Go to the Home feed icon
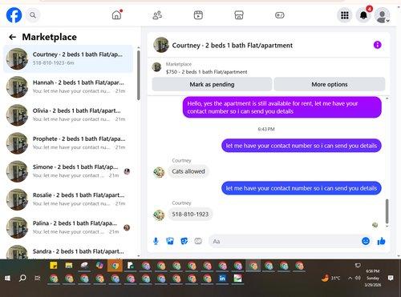The image size is (401, 297). [x=117, y=15]
